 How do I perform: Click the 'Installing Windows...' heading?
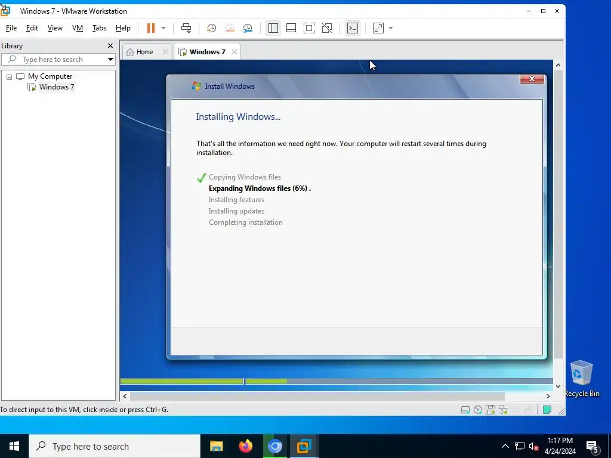click(x=238, y=117)
